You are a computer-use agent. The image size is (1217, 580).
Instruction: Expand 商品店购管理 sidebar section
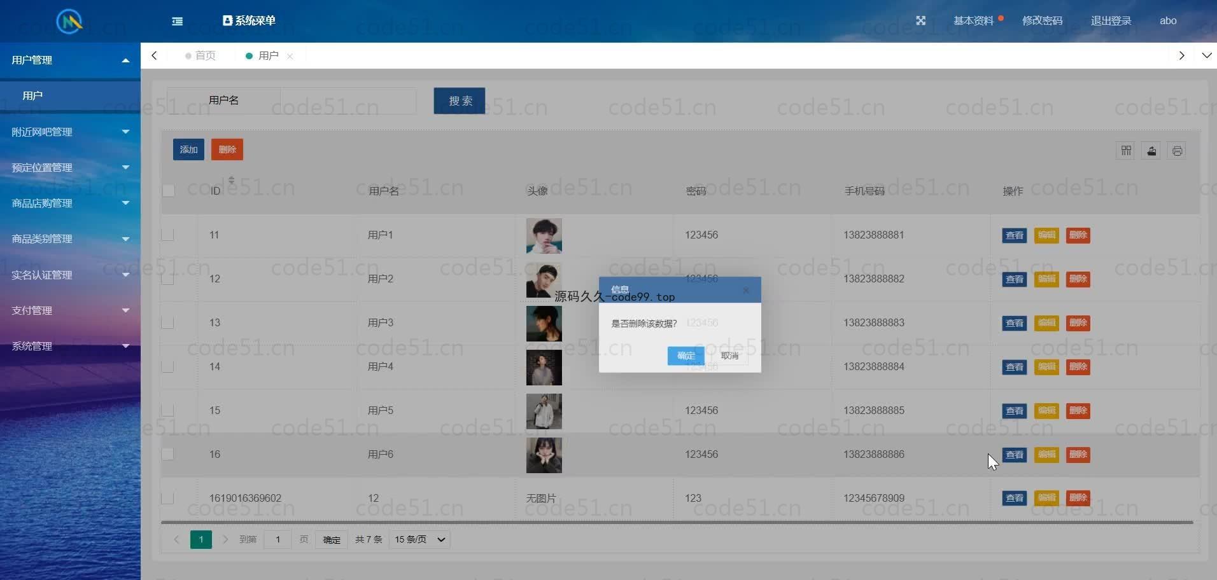(x=70, y=203)
